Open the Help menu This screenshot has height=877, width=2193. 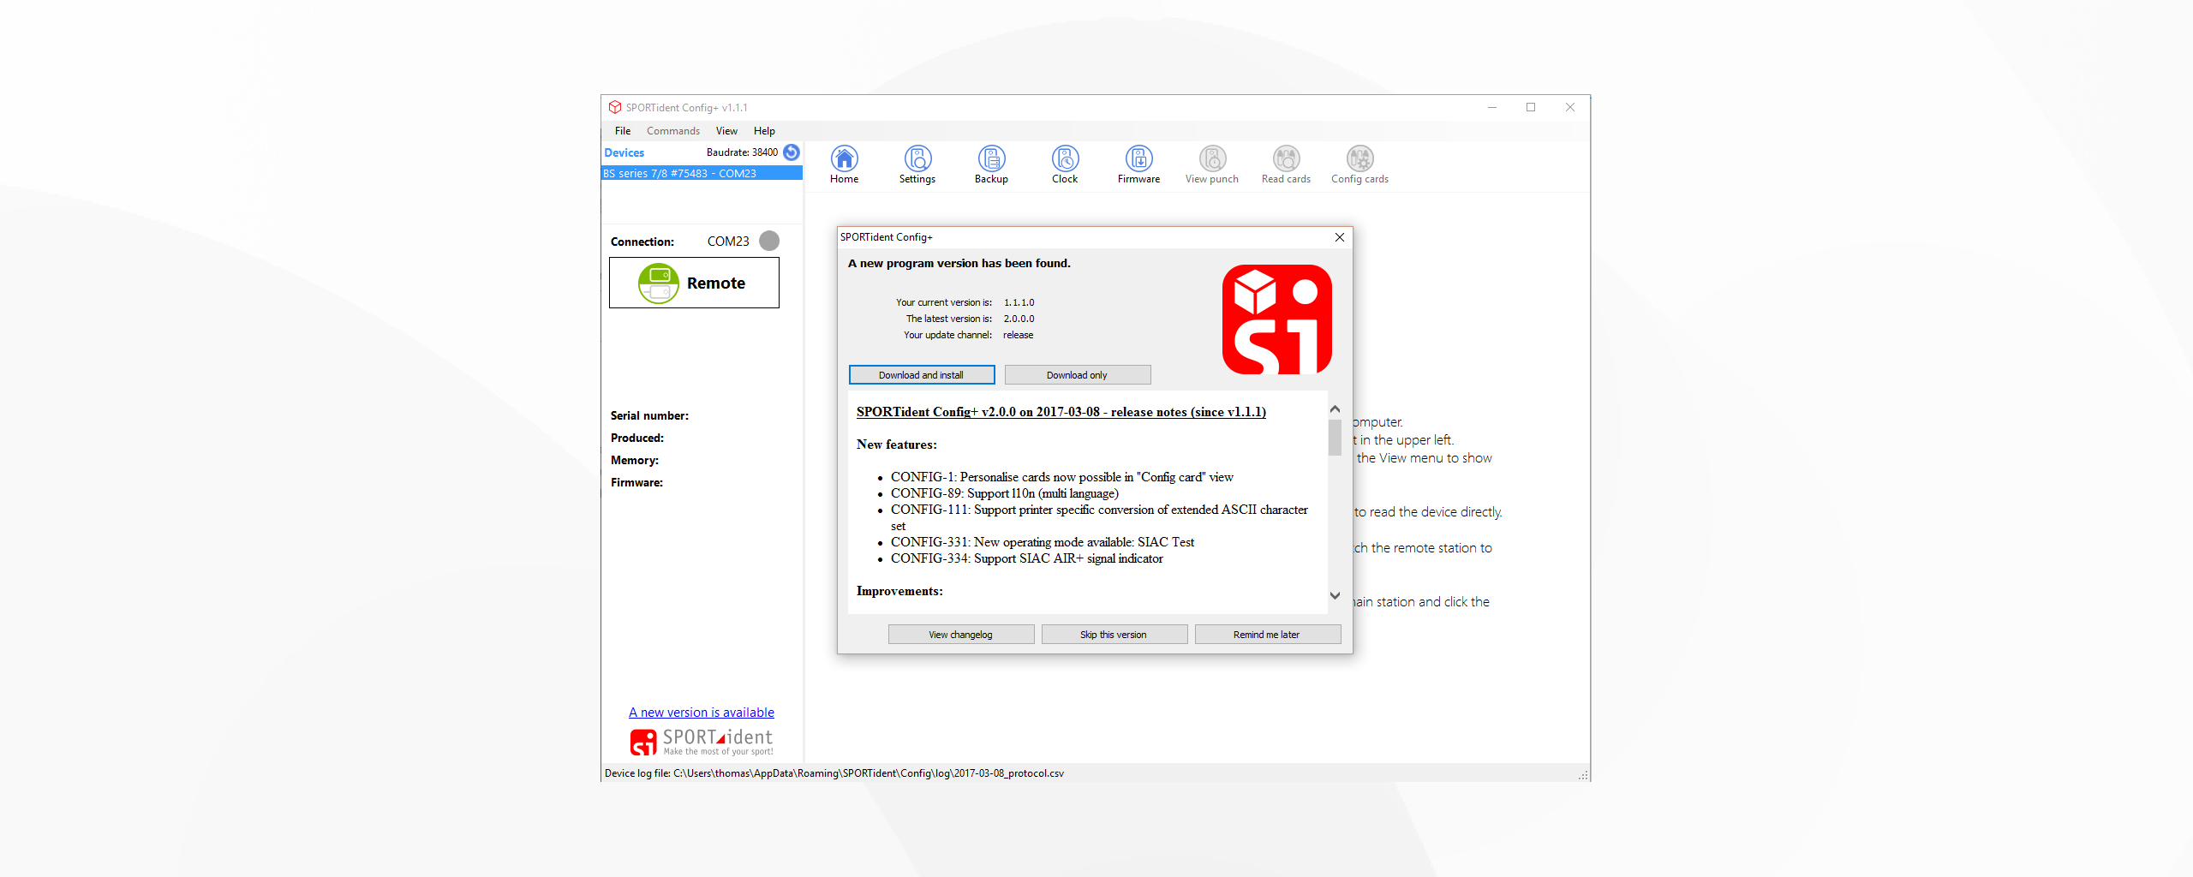point(764,131)
